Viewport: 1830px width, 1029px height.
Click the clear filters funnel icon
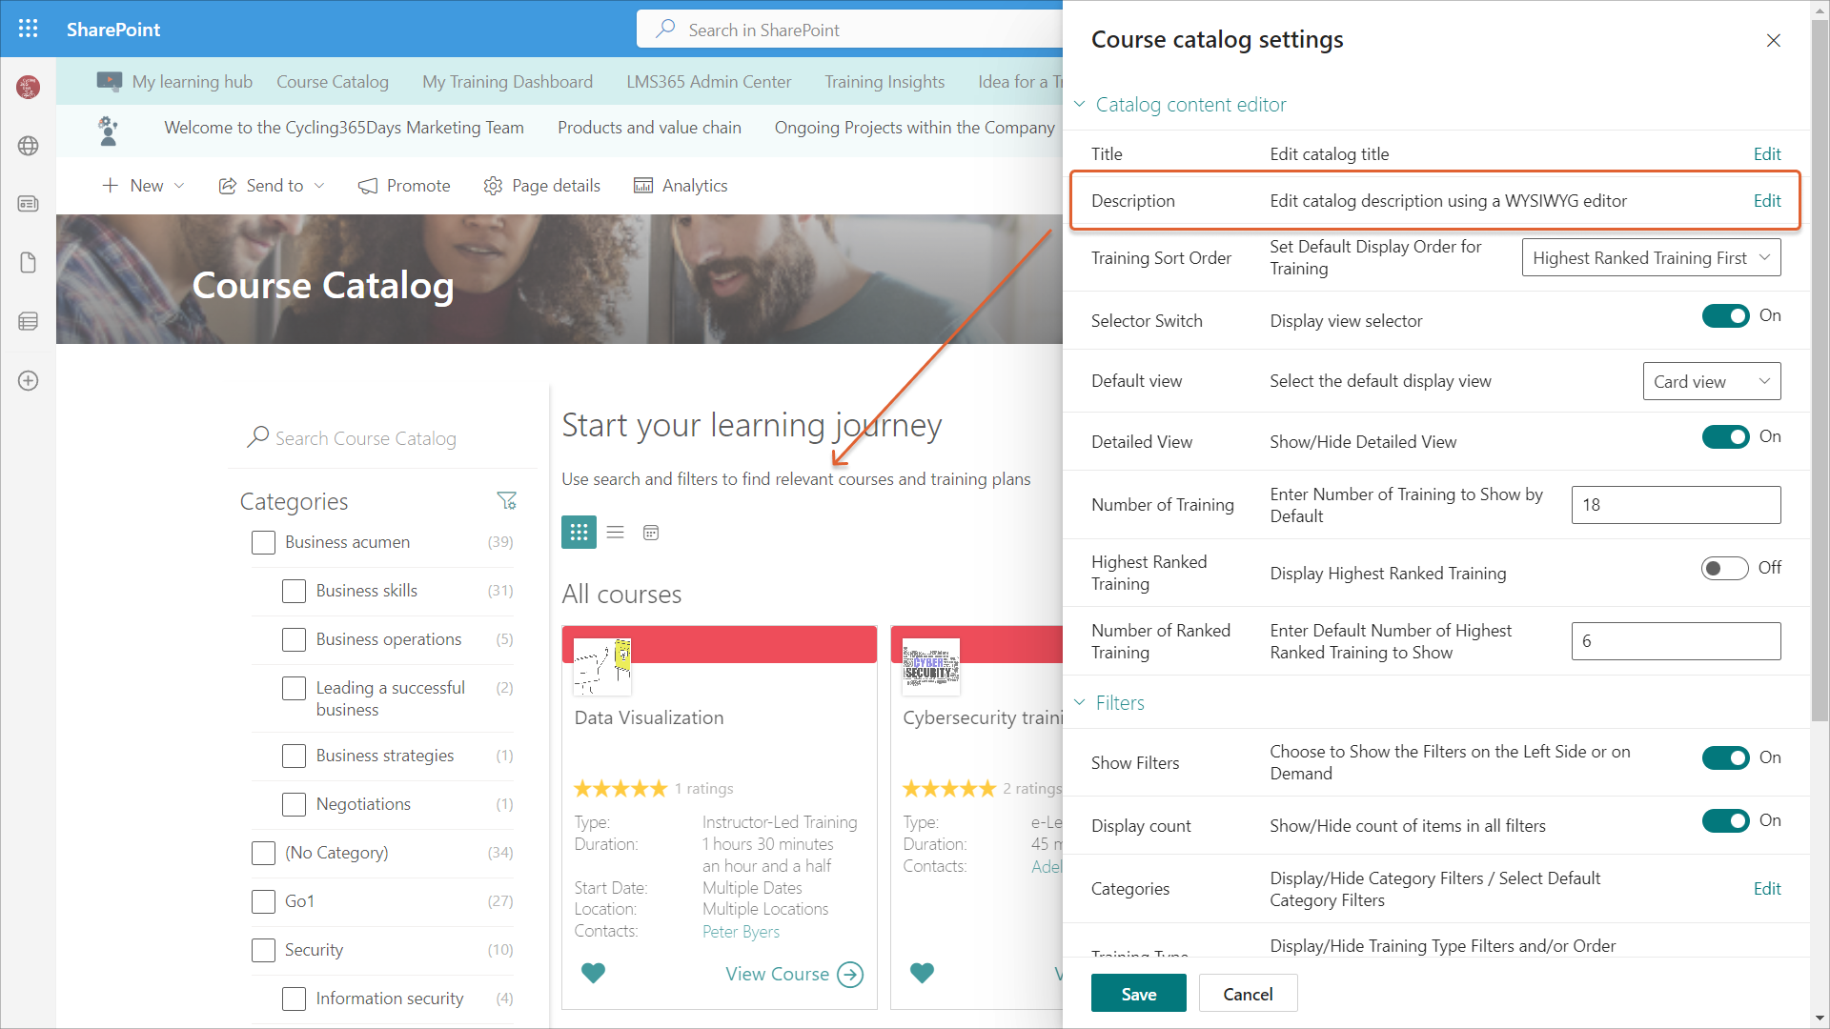pos(506,500)
